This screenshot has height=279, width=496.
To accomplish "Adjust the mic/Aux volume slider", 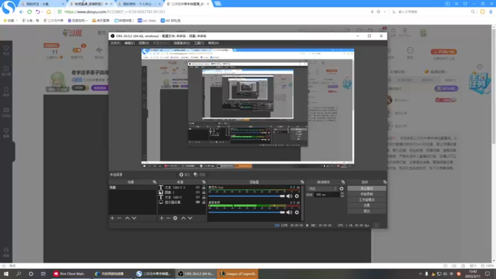I will tap(246, 196).
